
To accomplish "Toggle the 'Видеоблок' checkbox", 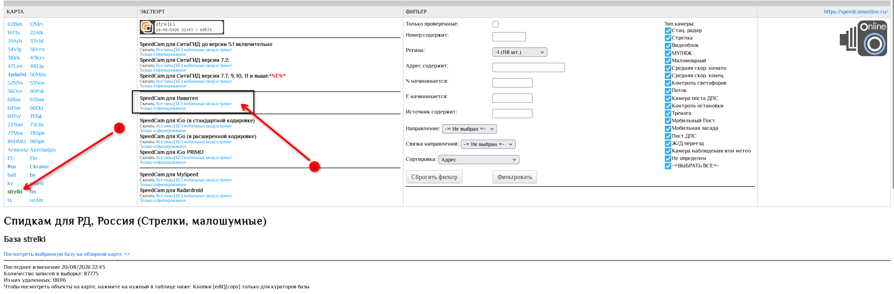I will (668, 46).
